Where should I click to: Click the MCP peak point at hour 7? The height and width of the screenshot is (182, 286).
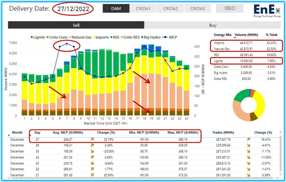click(x=67, y=44)
